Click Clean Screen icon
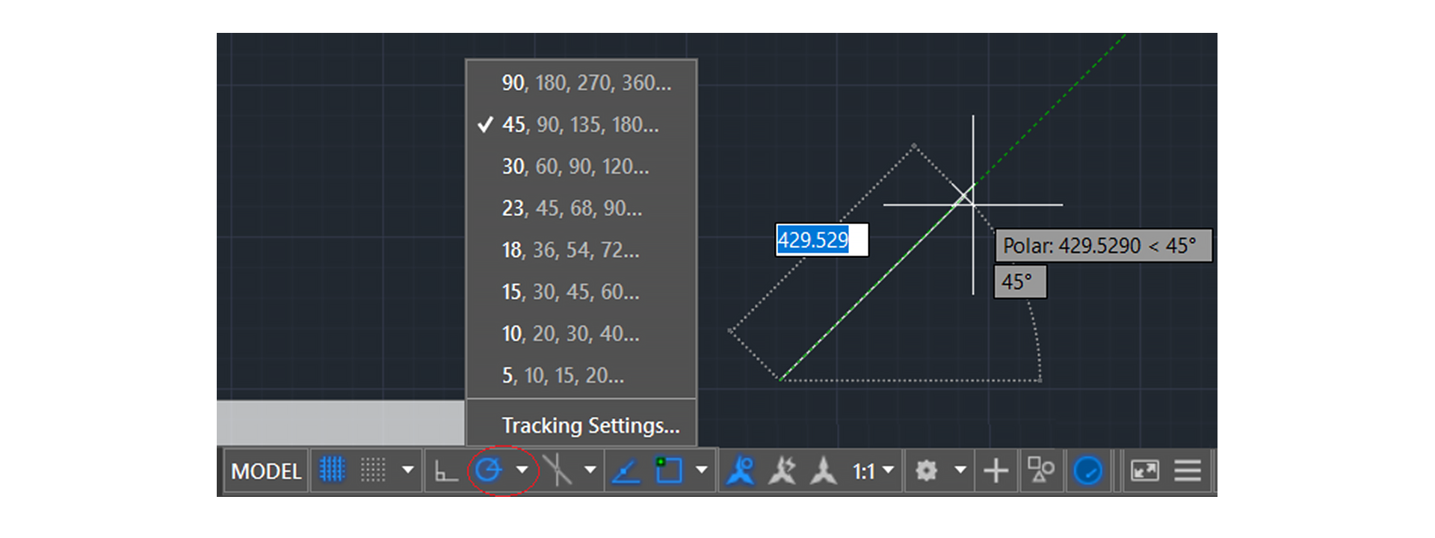The height and width of the screenshot is (538, 1435). pyautogui.click(x=1144, y=471)
